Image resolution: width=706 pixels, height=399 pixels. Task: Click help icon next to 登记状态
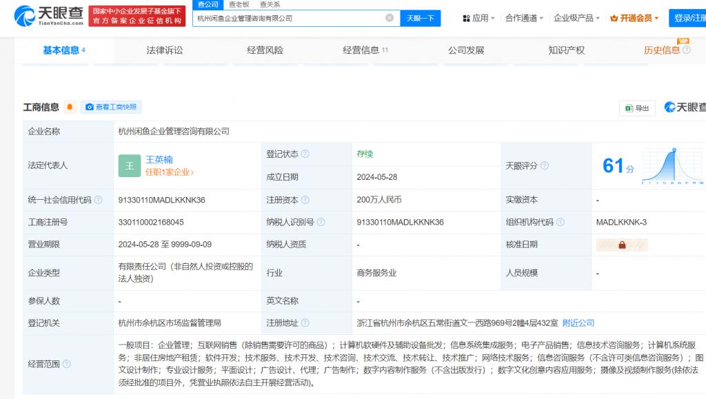tap(305, 154)
